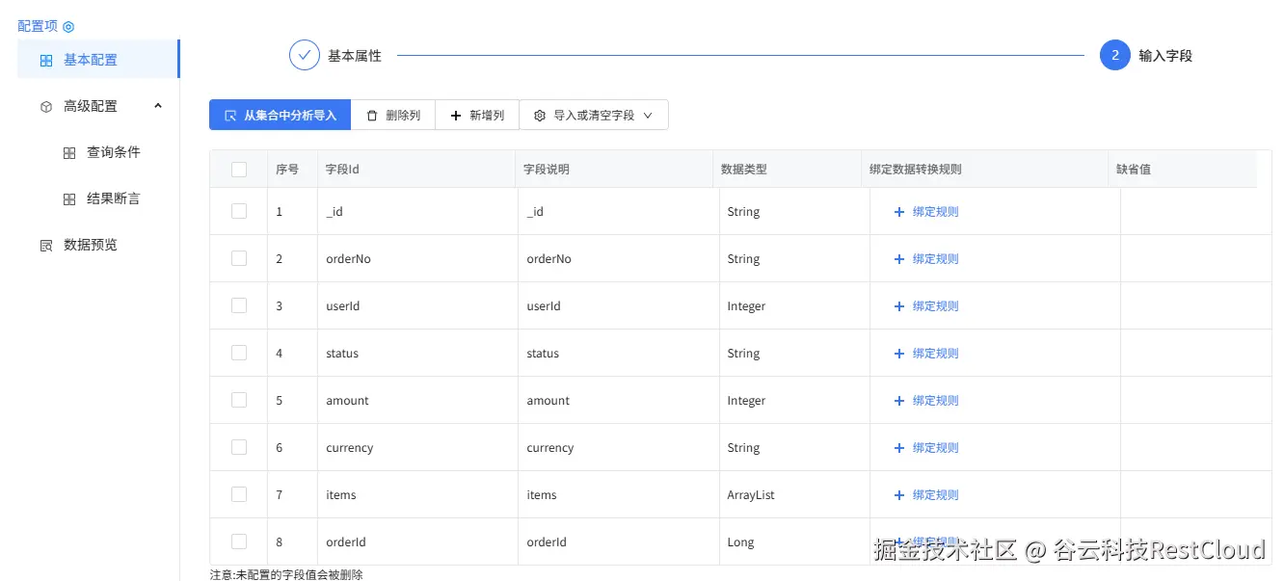Check the box for the orderId row
This screenshot has height=581, width=1284.
pyautogui.click(x=239, y=541)
